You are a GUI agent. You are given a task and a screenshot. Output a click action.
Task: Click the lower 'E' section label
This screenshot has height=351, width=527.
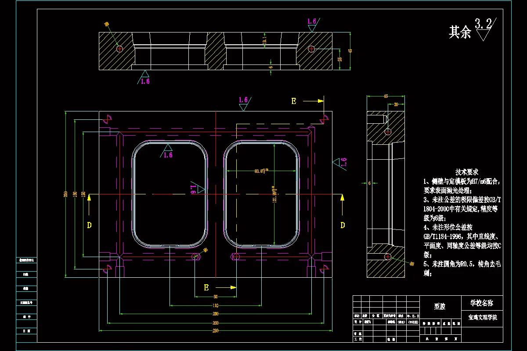(206, 287)
